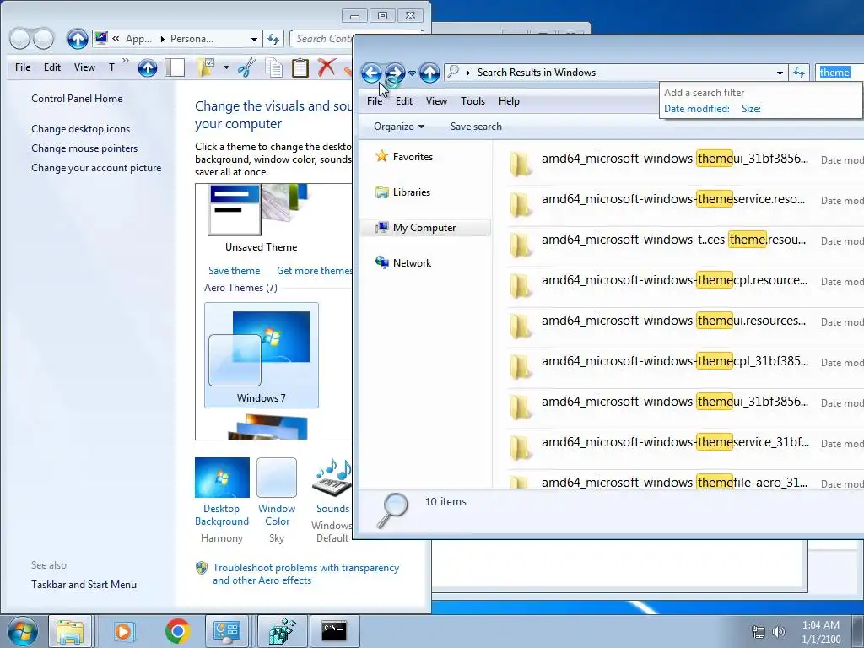Image resolution: width=864 pixels, height=648 pixels.
Task: Open Windows Start menu orb
Action: tap(23, 631)
